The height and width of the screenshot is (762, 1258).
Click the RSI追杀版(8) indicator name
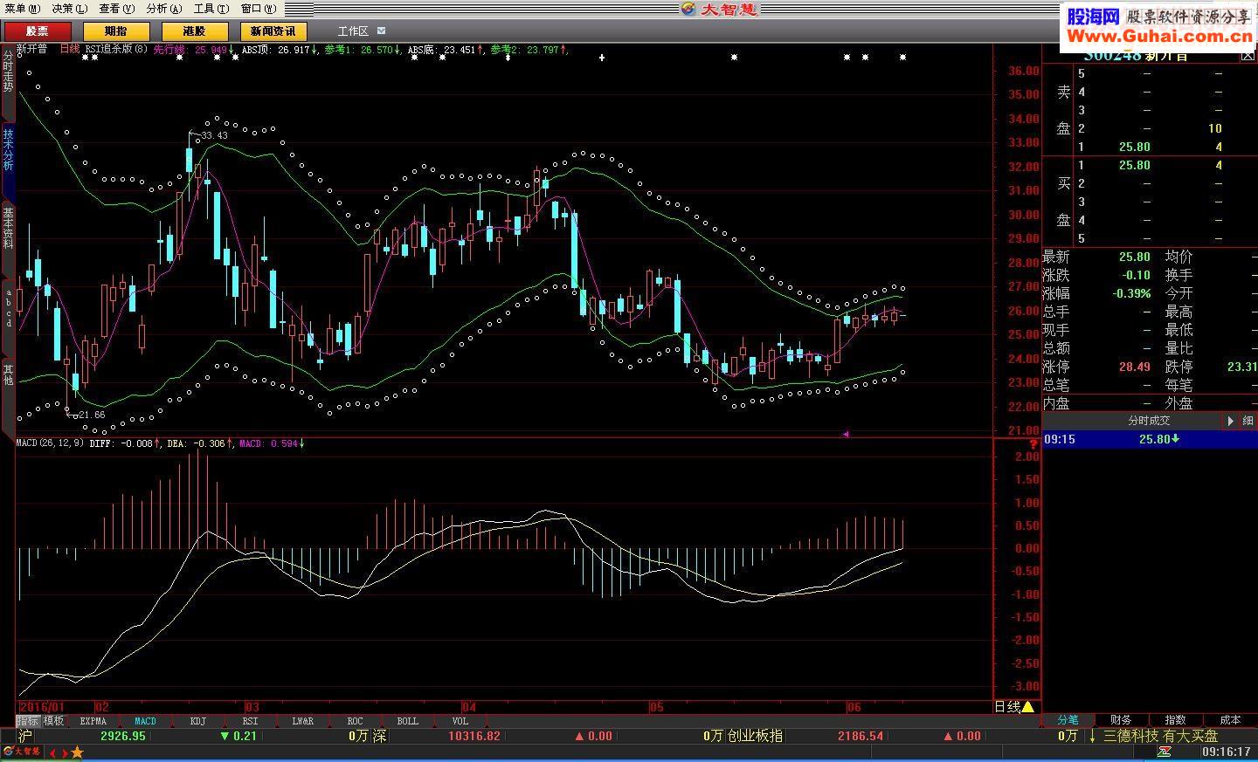[x=116, y=50]
